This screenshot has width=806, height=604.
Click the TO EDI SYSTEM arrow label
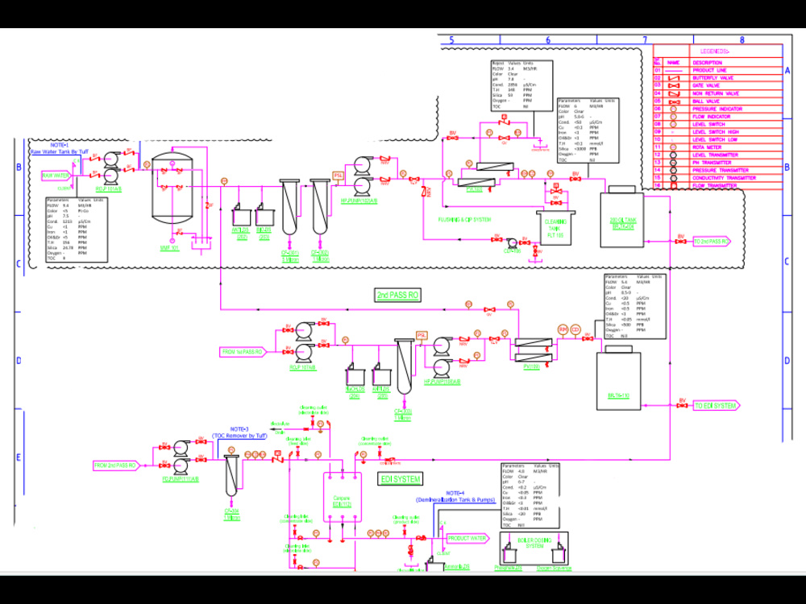click(717, 406)
